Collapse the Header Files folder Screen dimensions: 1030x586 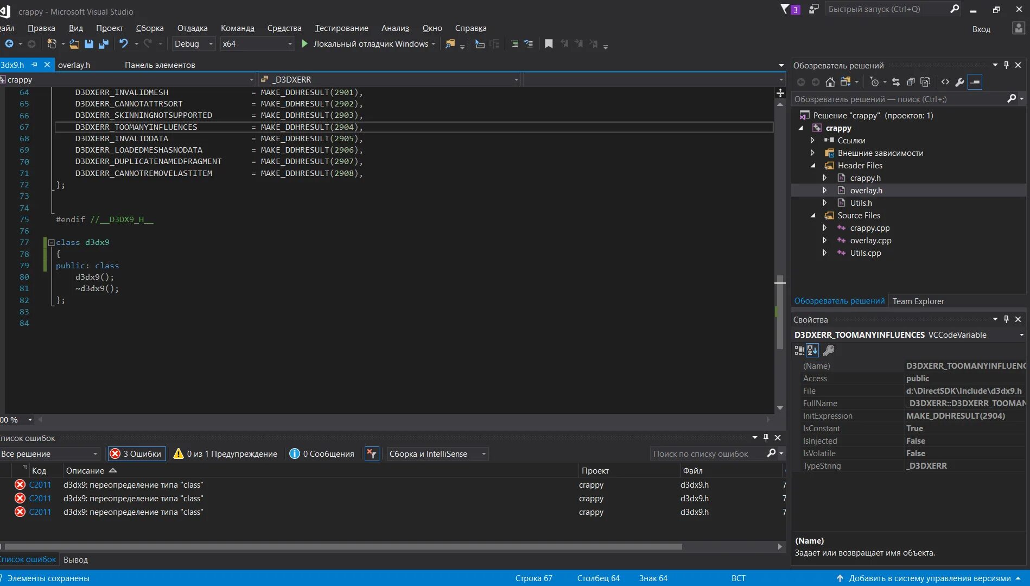(x=813, y=166)
